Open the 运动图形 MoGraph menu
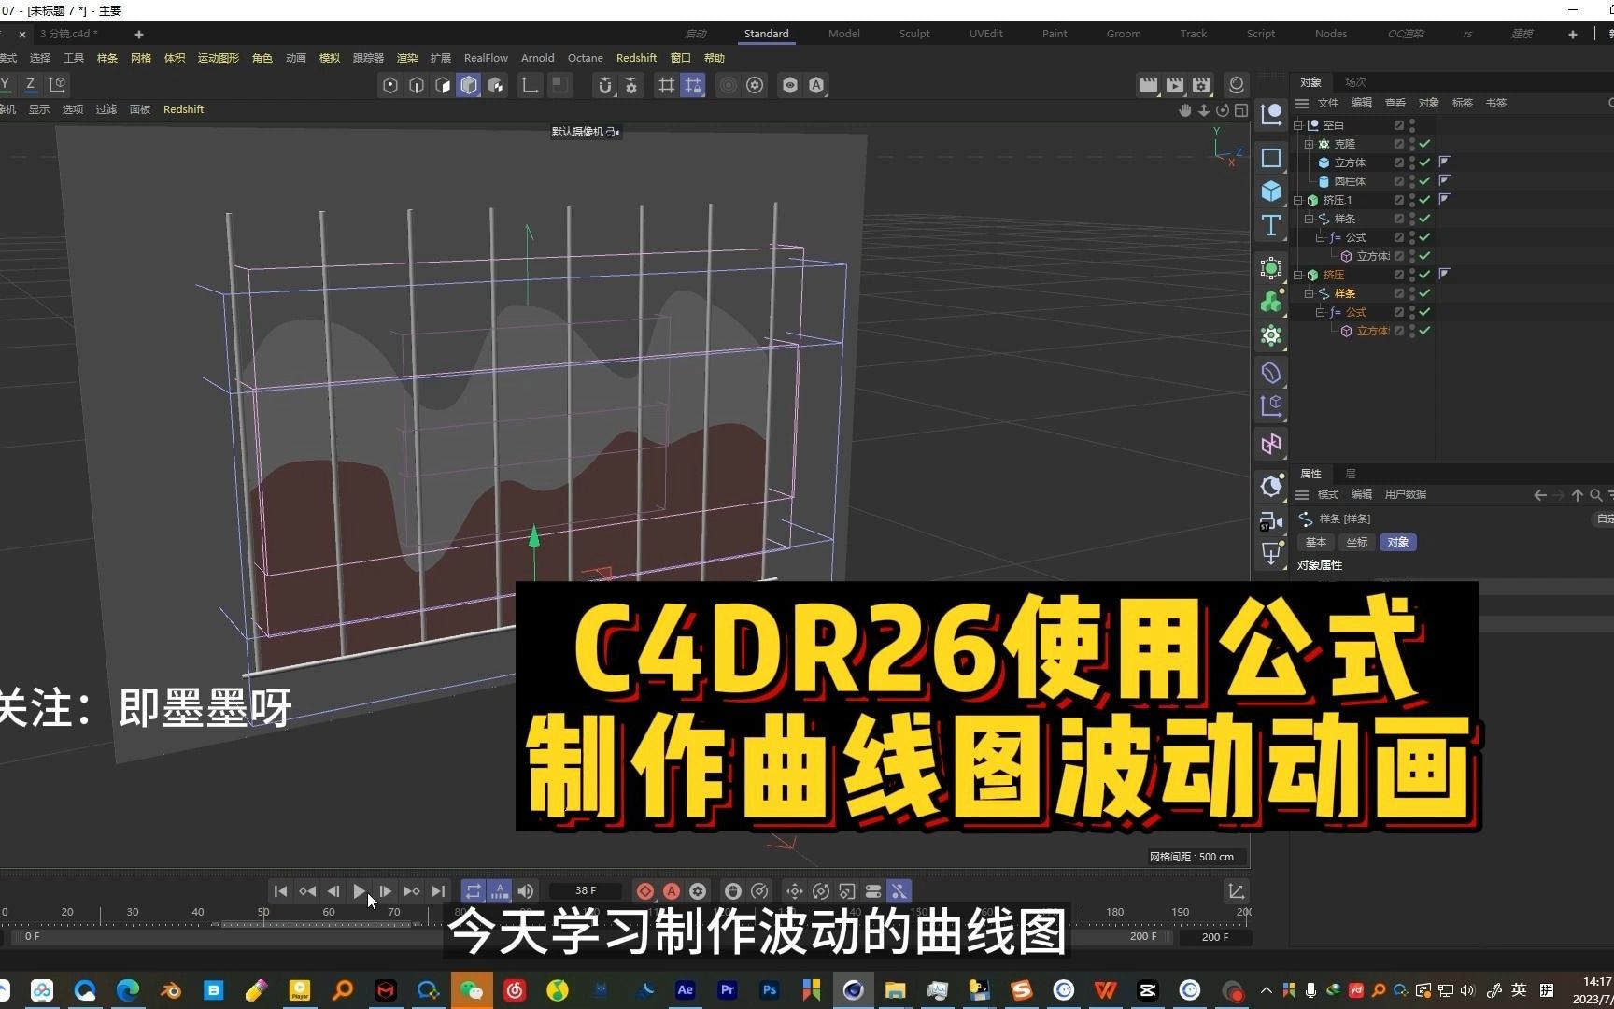This screenshot has height=1009, width=1614. pos(218,58)
